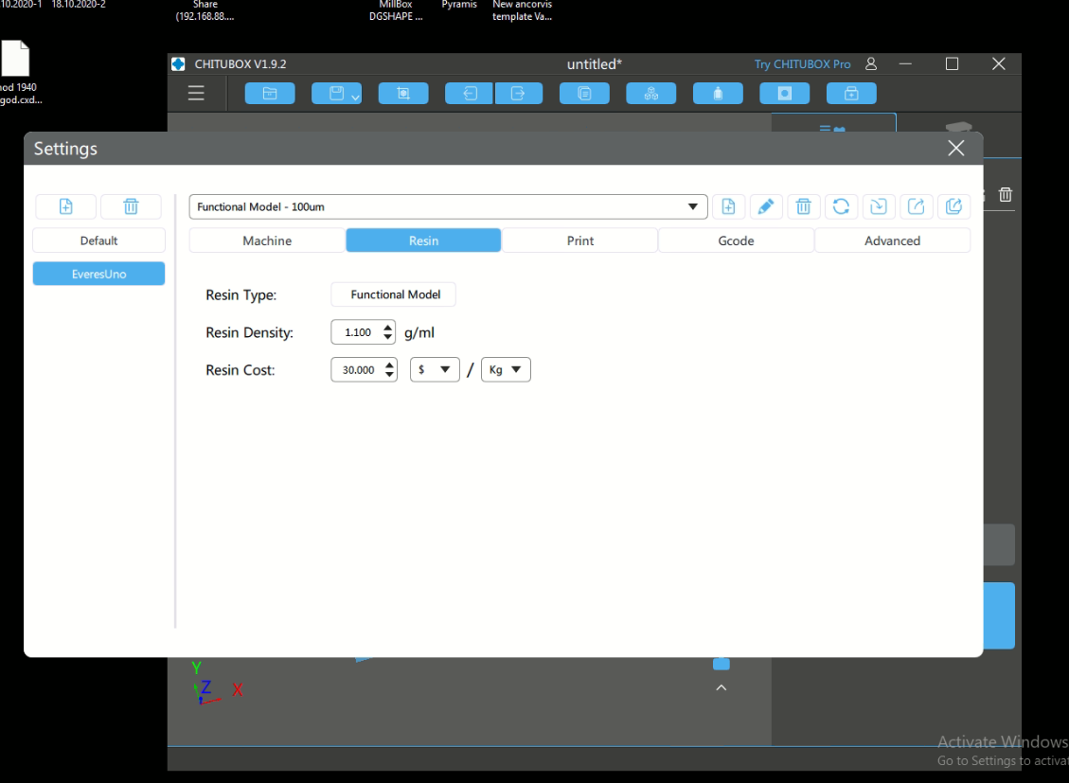The width and height of the screenshot is (1069, 783).
Task: Click the delete machine trash icon
Action: coord(131,206)
